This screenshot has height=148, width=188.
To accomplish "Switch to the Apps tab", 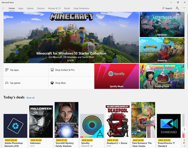I will pyautogui.click(x=21, y=8).
